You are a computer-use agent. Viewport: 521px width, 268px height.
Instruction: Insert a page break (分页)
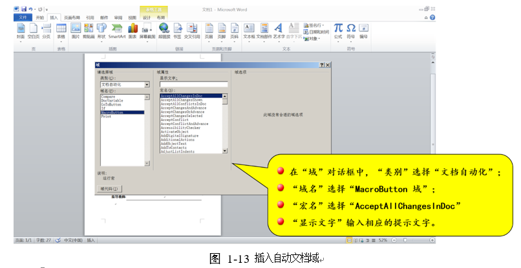(46, 32)
